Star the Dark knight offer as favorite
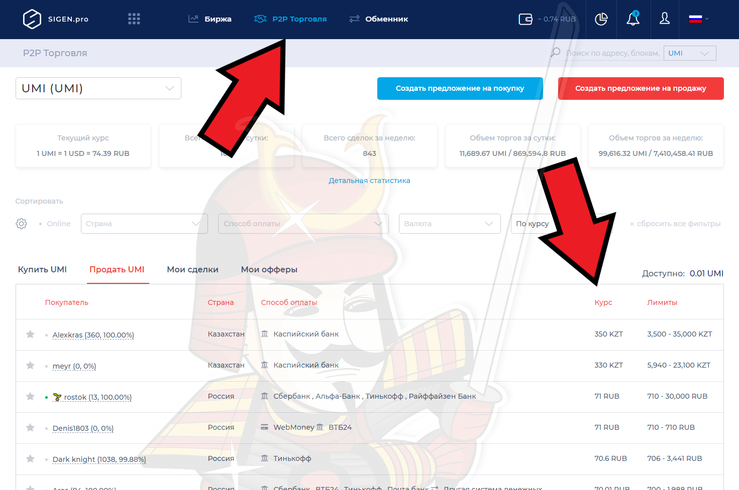This screenshot has width=739, height=490. (30, 458)
